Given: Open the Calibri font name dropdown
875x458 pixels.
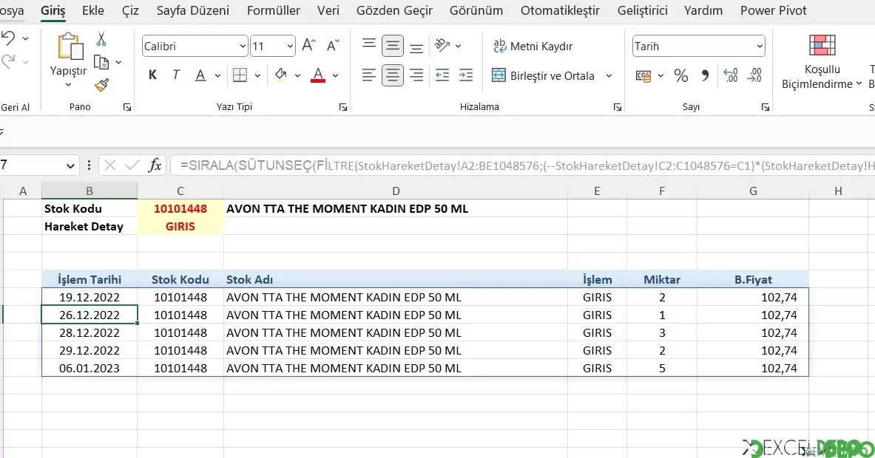Looking at the screenshot, I should point(243,47).
